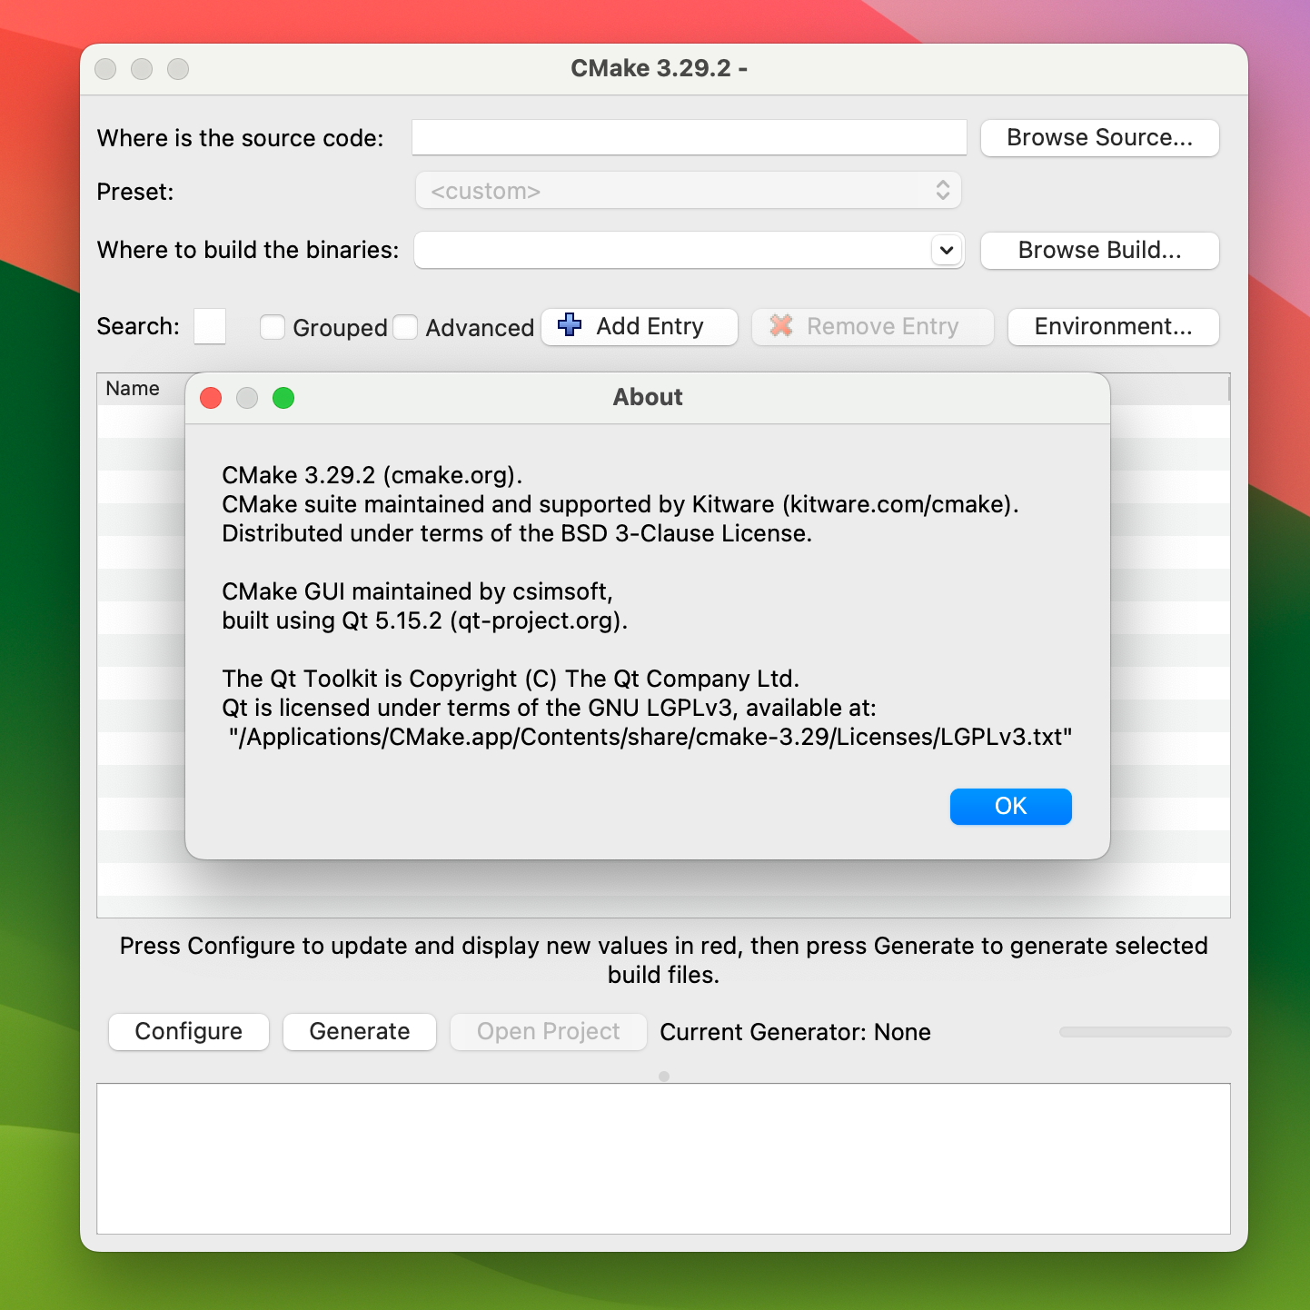Click the disabled Open Project button
The width and height of the screenshot is (1310, 1310).
coord(548,1031)
